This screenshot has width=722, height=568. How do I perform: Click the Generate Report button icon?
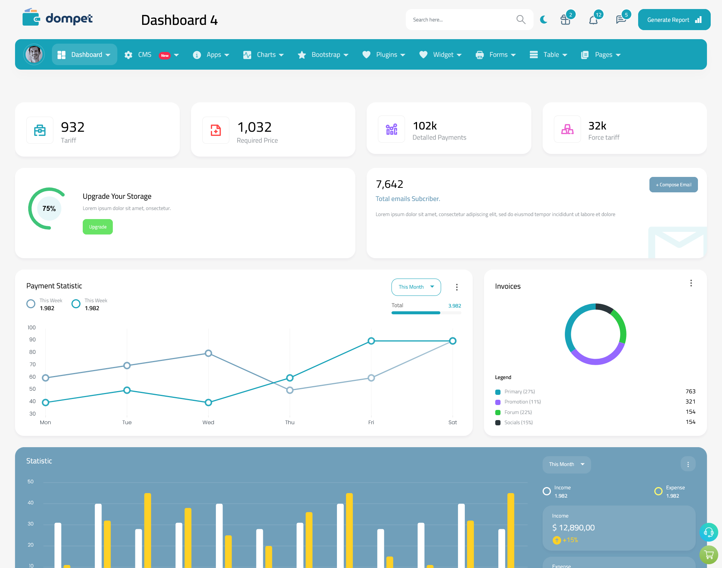[698, 19]
